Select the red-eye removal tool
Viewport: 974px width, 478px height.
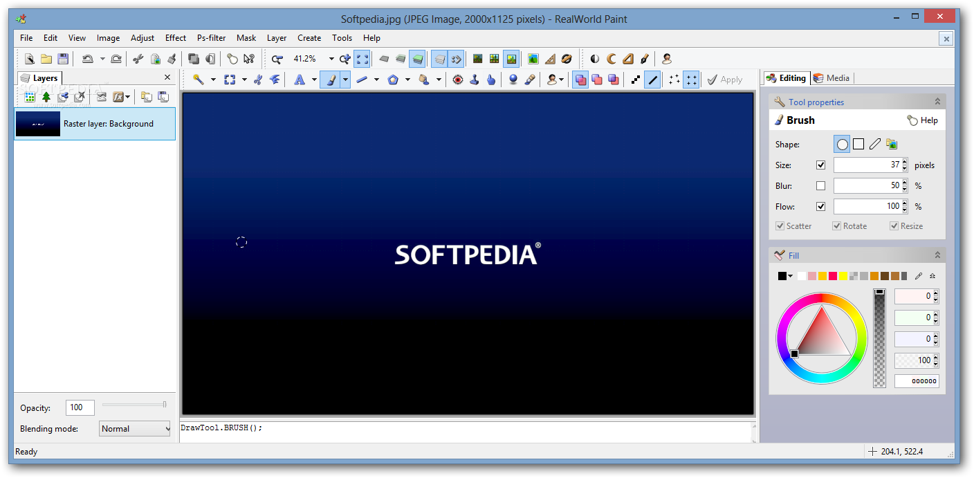pos(458,80)
